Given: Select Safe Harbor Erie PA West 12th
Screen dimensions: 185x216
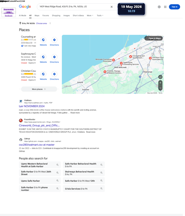Looking at the screenshot, I should tap(84, 181).
